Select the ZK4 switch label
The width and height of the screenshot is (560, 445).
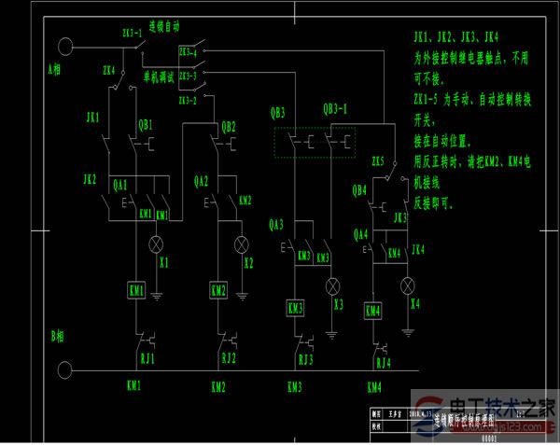109,70
